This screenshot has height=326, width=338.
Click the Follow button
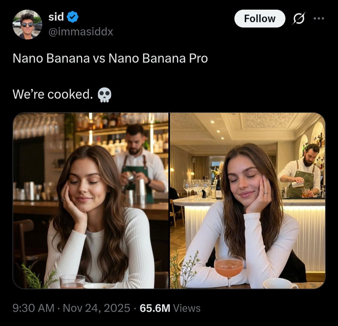pos(259,19)
